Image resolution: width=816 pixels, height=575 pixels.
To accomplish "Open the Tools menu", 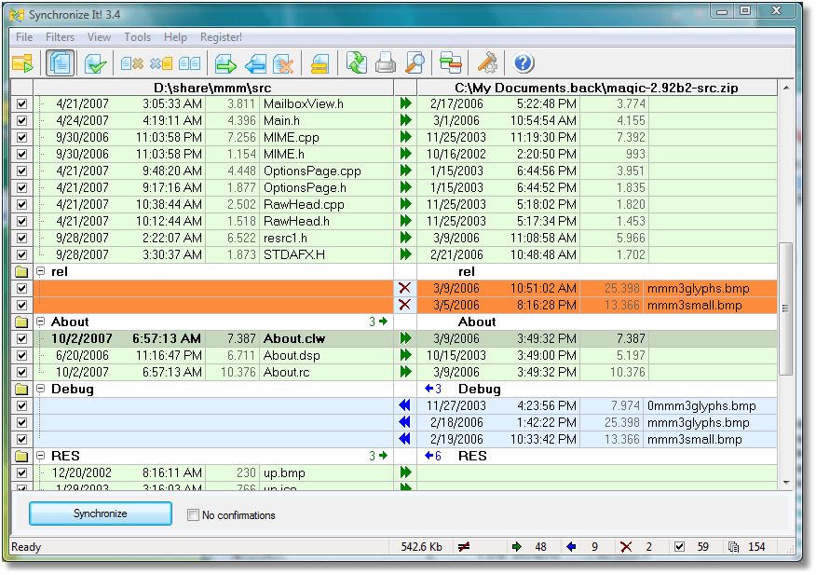I will pyautogui.click(x=137, y=37).
